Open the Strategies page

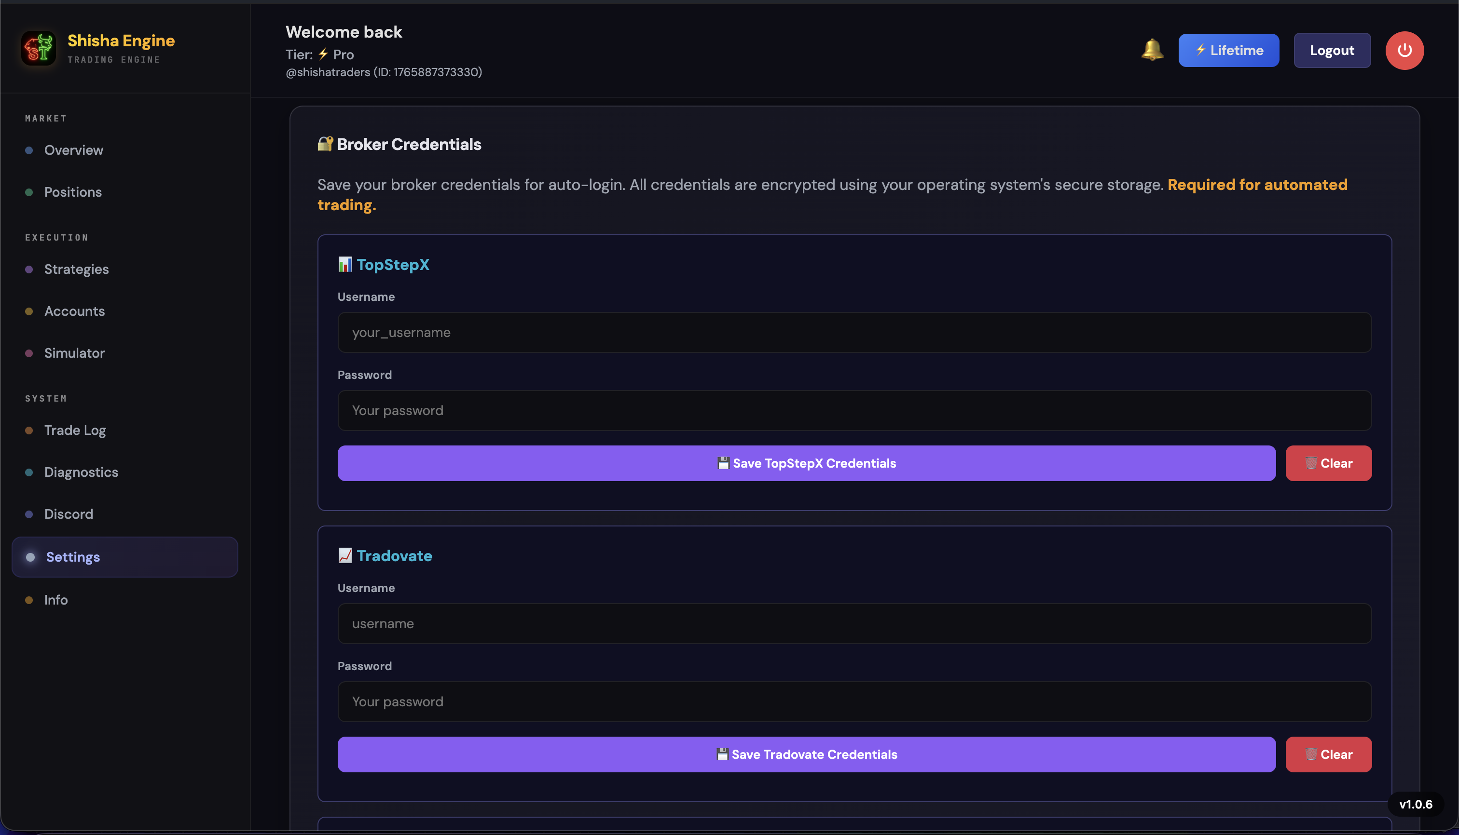point(77,269)
